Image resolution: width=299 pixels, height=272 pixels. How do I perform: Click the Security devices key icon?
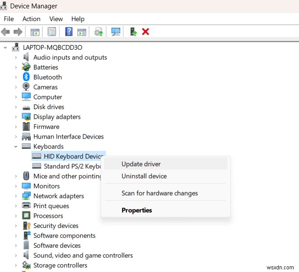[x=26, y=225]
